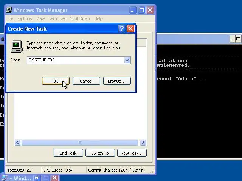Confirm with the OK button
The width and height of the screenshot is (242, 181).
[x=56, y=81]
